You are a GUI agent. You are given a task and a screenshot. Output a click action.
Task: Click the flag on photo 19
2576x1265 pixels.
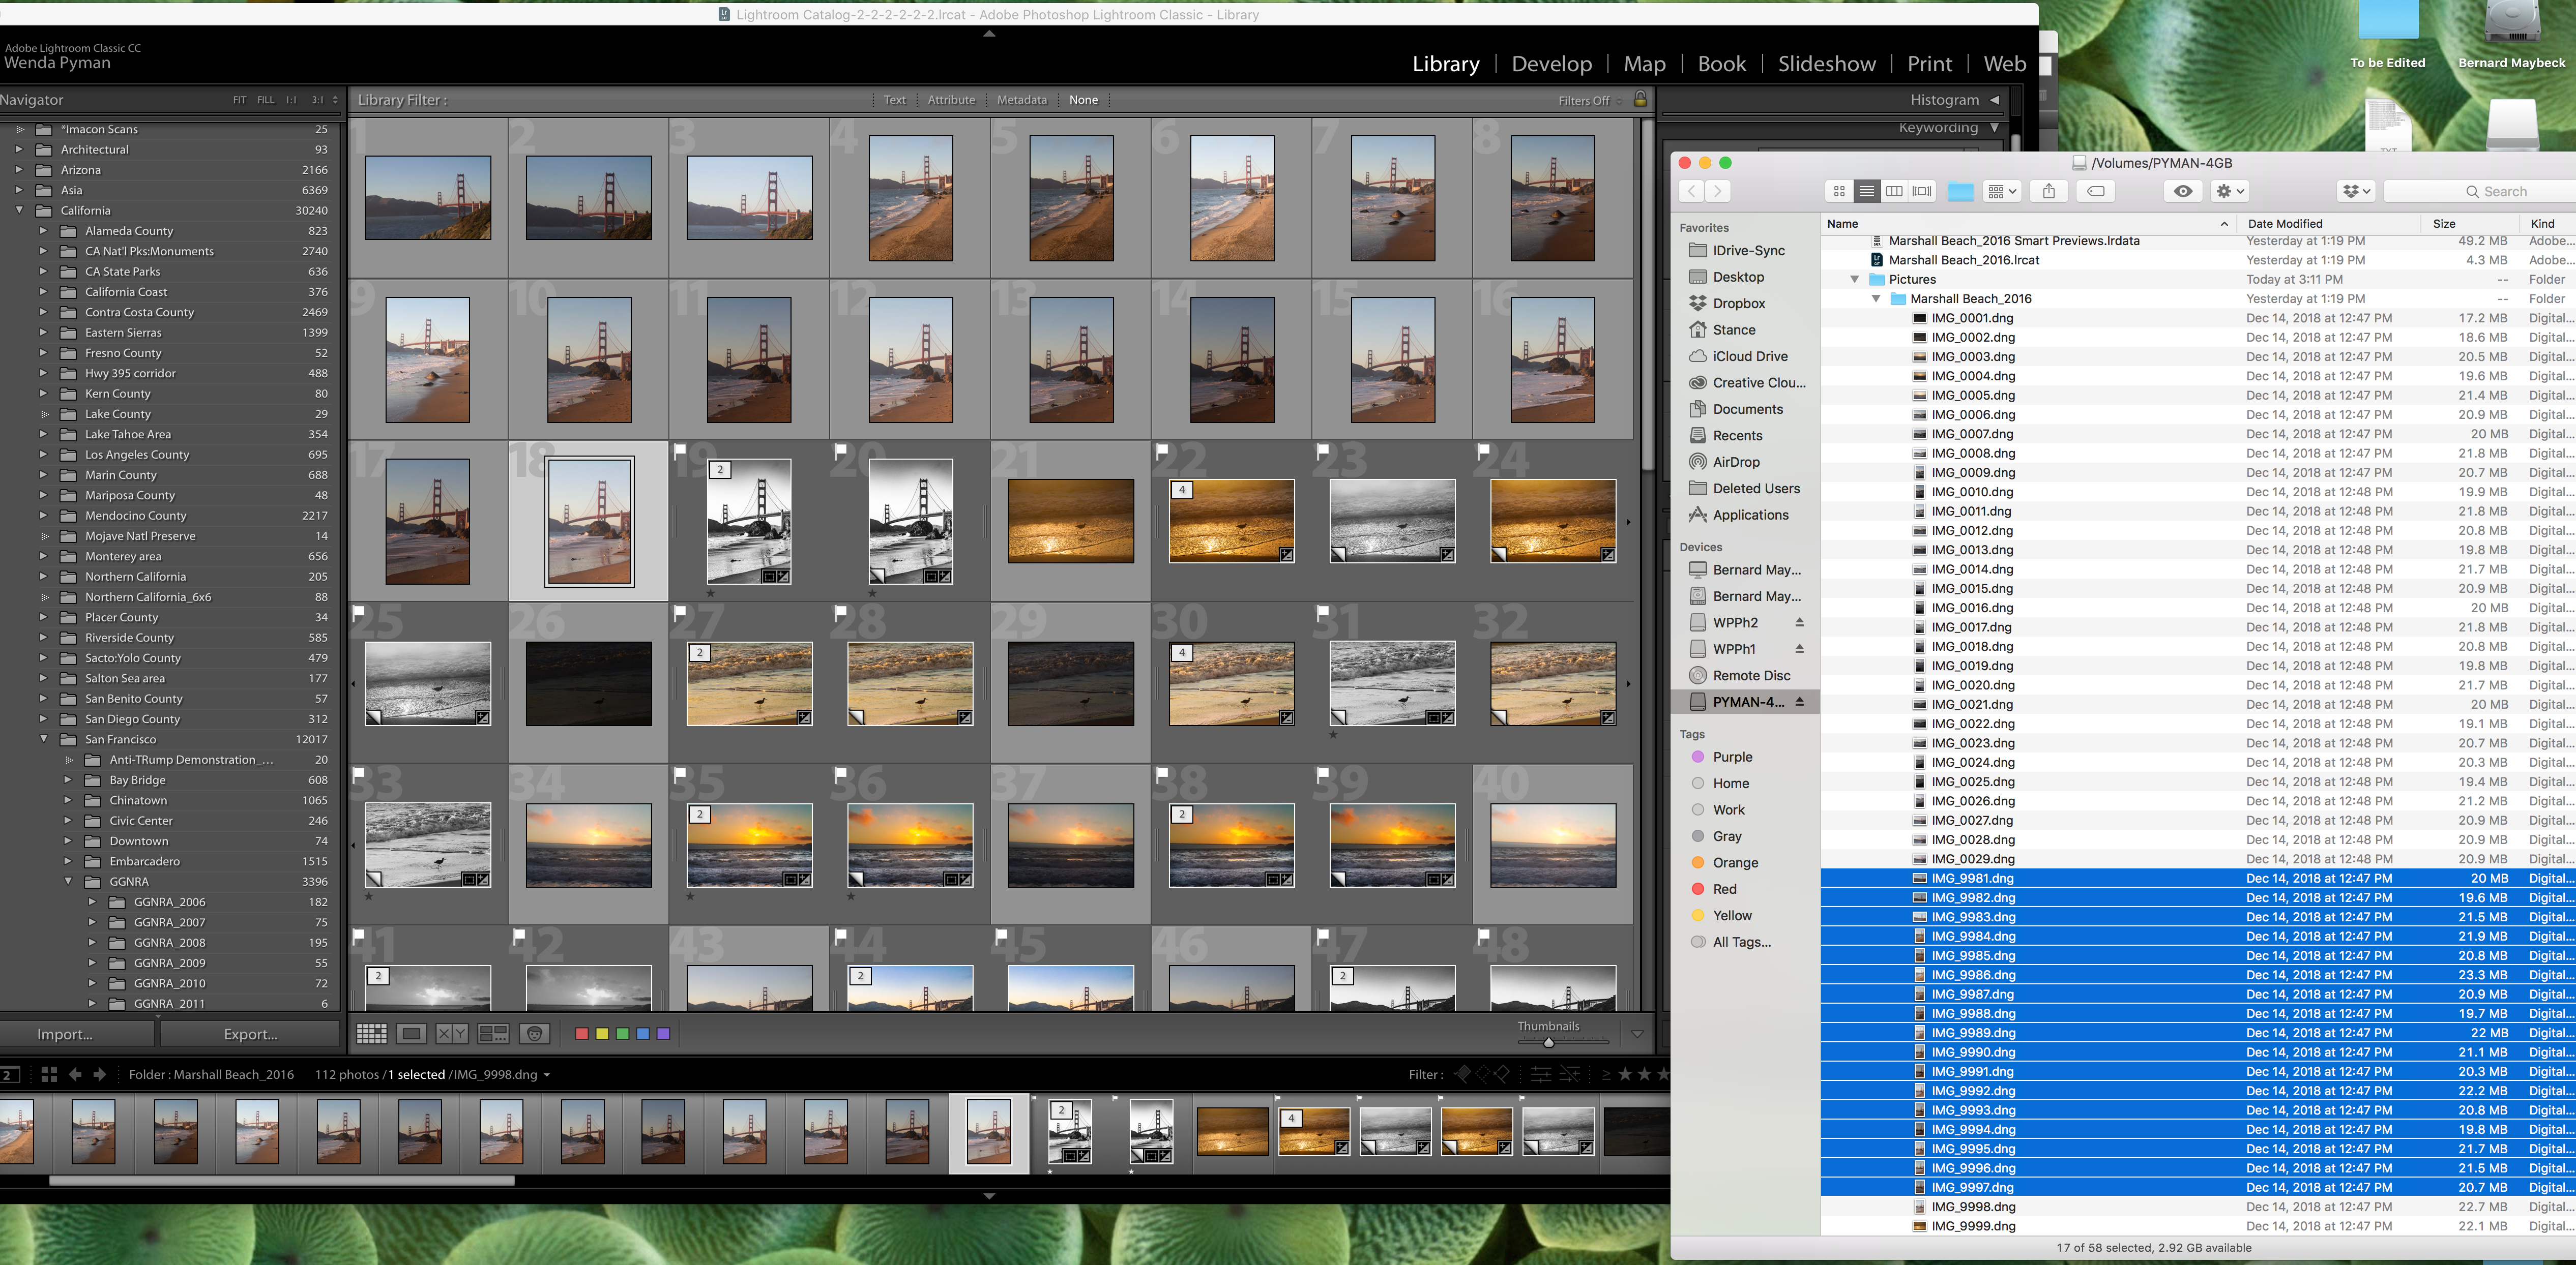(680, 450)
